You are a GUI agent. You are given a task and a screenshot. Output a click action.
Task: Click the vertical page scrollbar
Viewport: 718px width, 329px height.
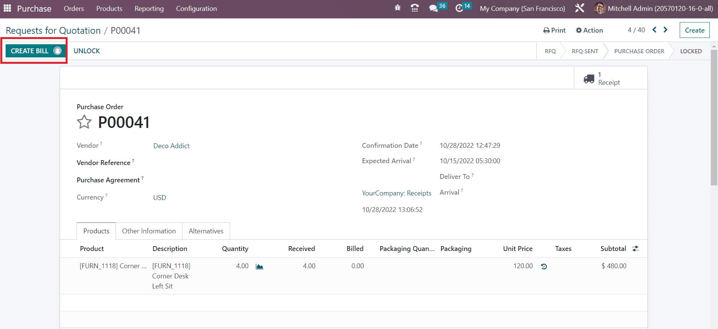pyautogui.click(x=714, y=118)
